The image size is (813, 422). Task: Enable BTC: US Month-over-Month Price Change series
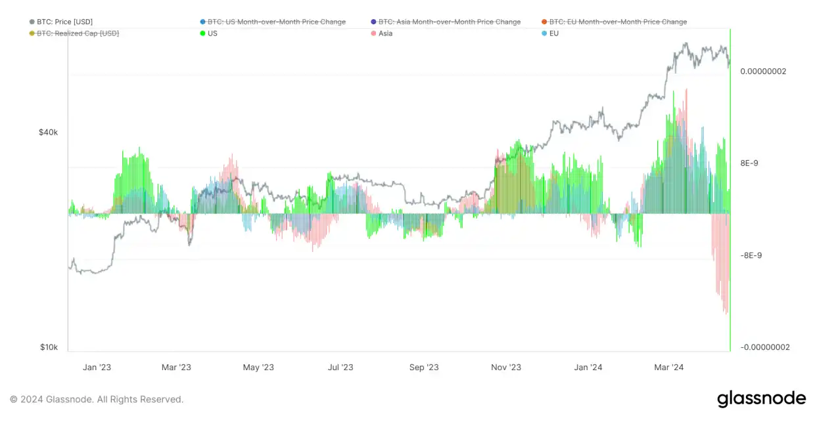(x=276, y=22)
